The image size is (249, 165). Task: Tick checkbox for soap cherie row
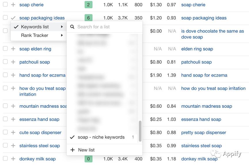[x=5, y=5]
